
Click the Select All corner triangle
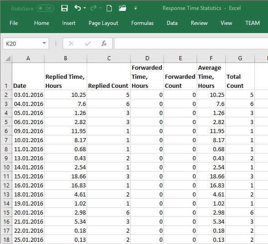pyautogui.click(x=8, y=58)
